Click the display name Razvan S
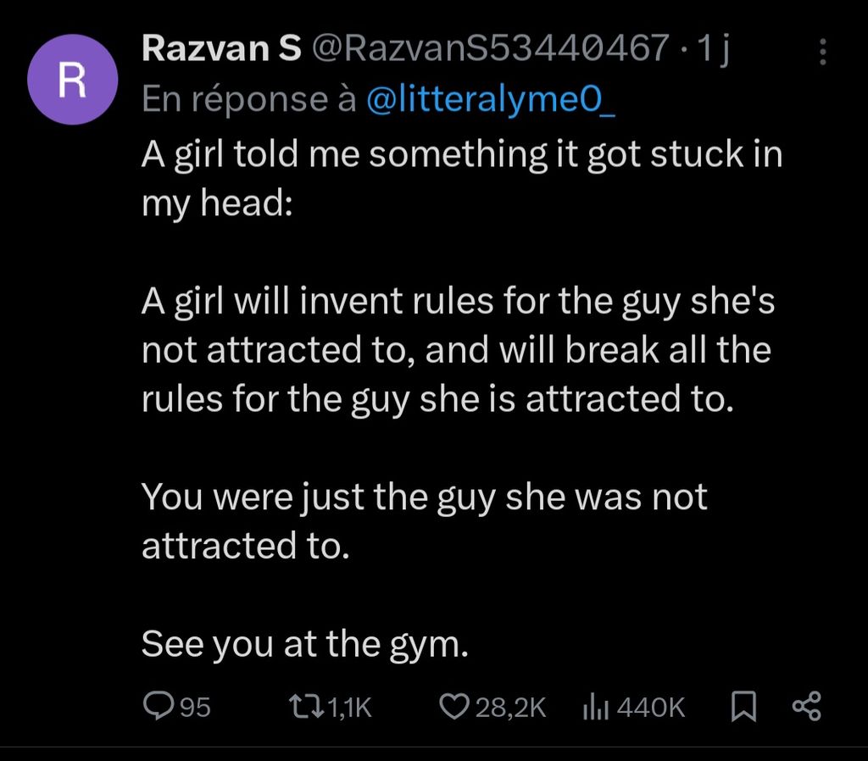The height and width of the screenshot is (761, 868). tap(221, 49)
